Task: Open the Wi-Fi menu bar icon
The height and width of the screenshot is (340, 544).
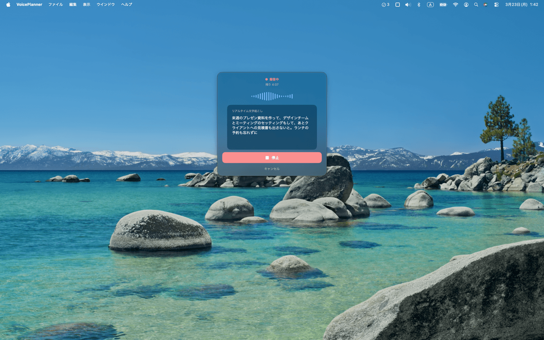Action: [x=455, y=5]
